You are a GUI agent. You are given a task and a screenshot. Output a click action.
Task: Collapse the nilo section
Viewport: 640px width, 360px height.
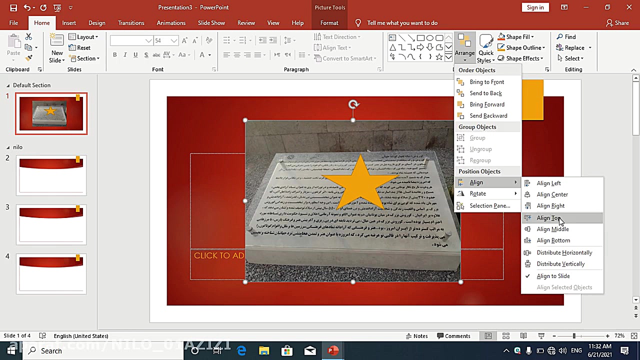pyautogui.click(x=8, y=147)
